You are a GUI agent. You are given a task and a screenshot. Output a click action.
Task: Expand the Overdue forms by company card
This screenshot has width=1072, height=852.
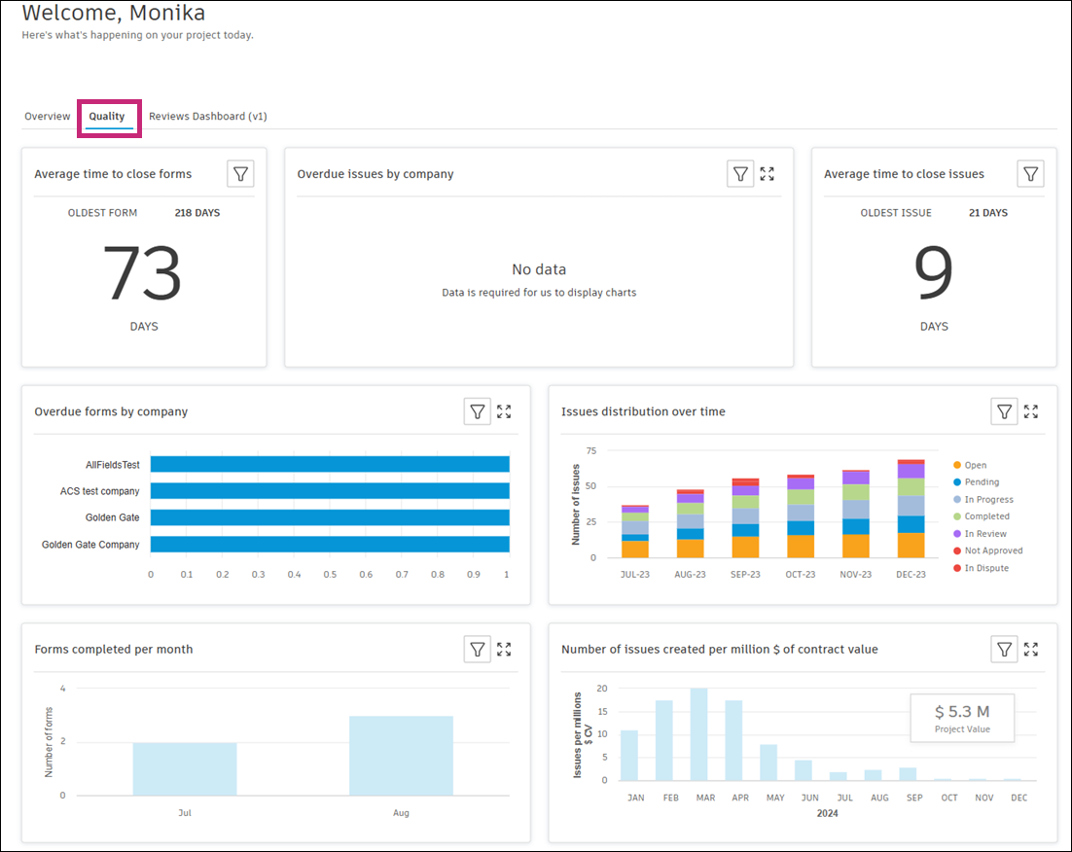pyautogui.click(x=504, y=411)
